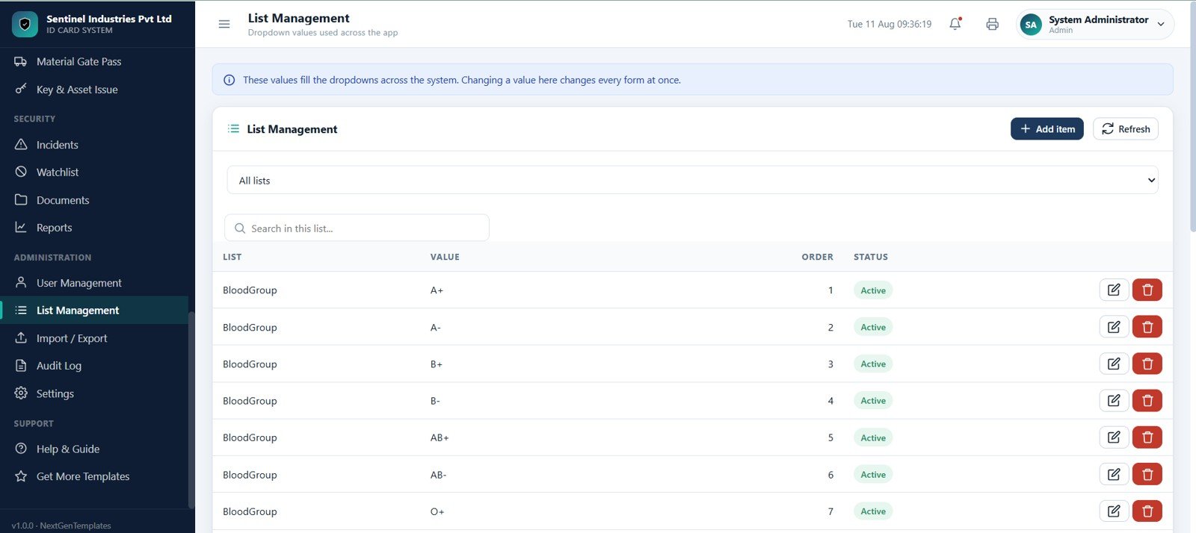Open the All lists dropdown
Screen dimensions: 1196x533
click(x=692, y=180)
